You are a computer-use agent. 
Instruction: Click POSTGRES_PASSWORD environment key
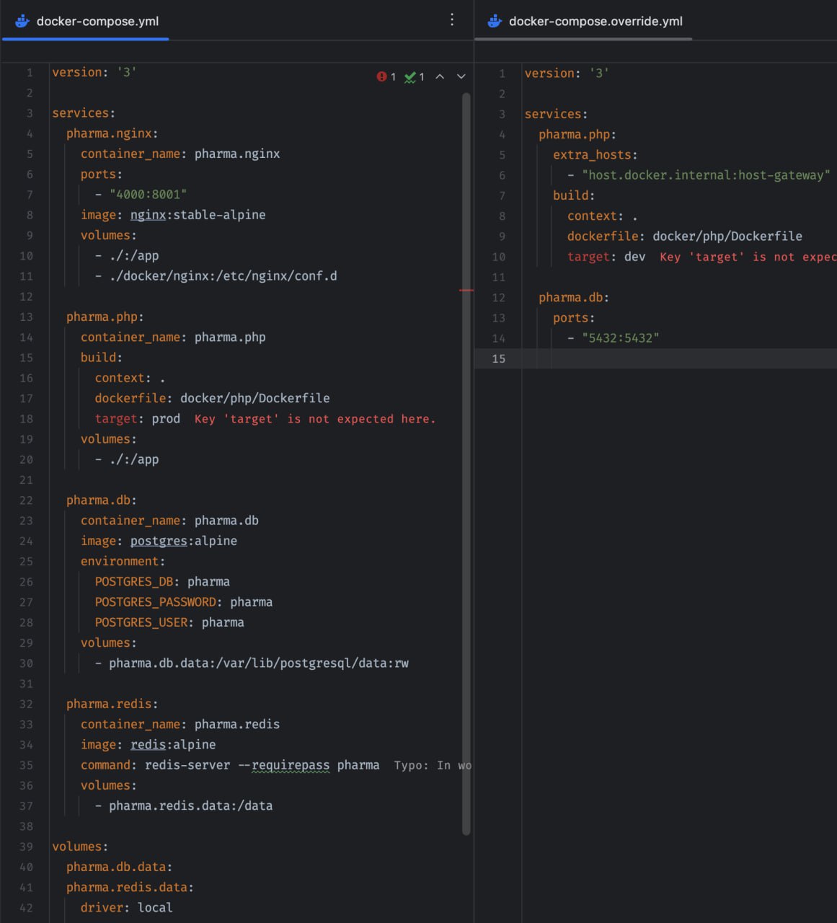[155, 601]
